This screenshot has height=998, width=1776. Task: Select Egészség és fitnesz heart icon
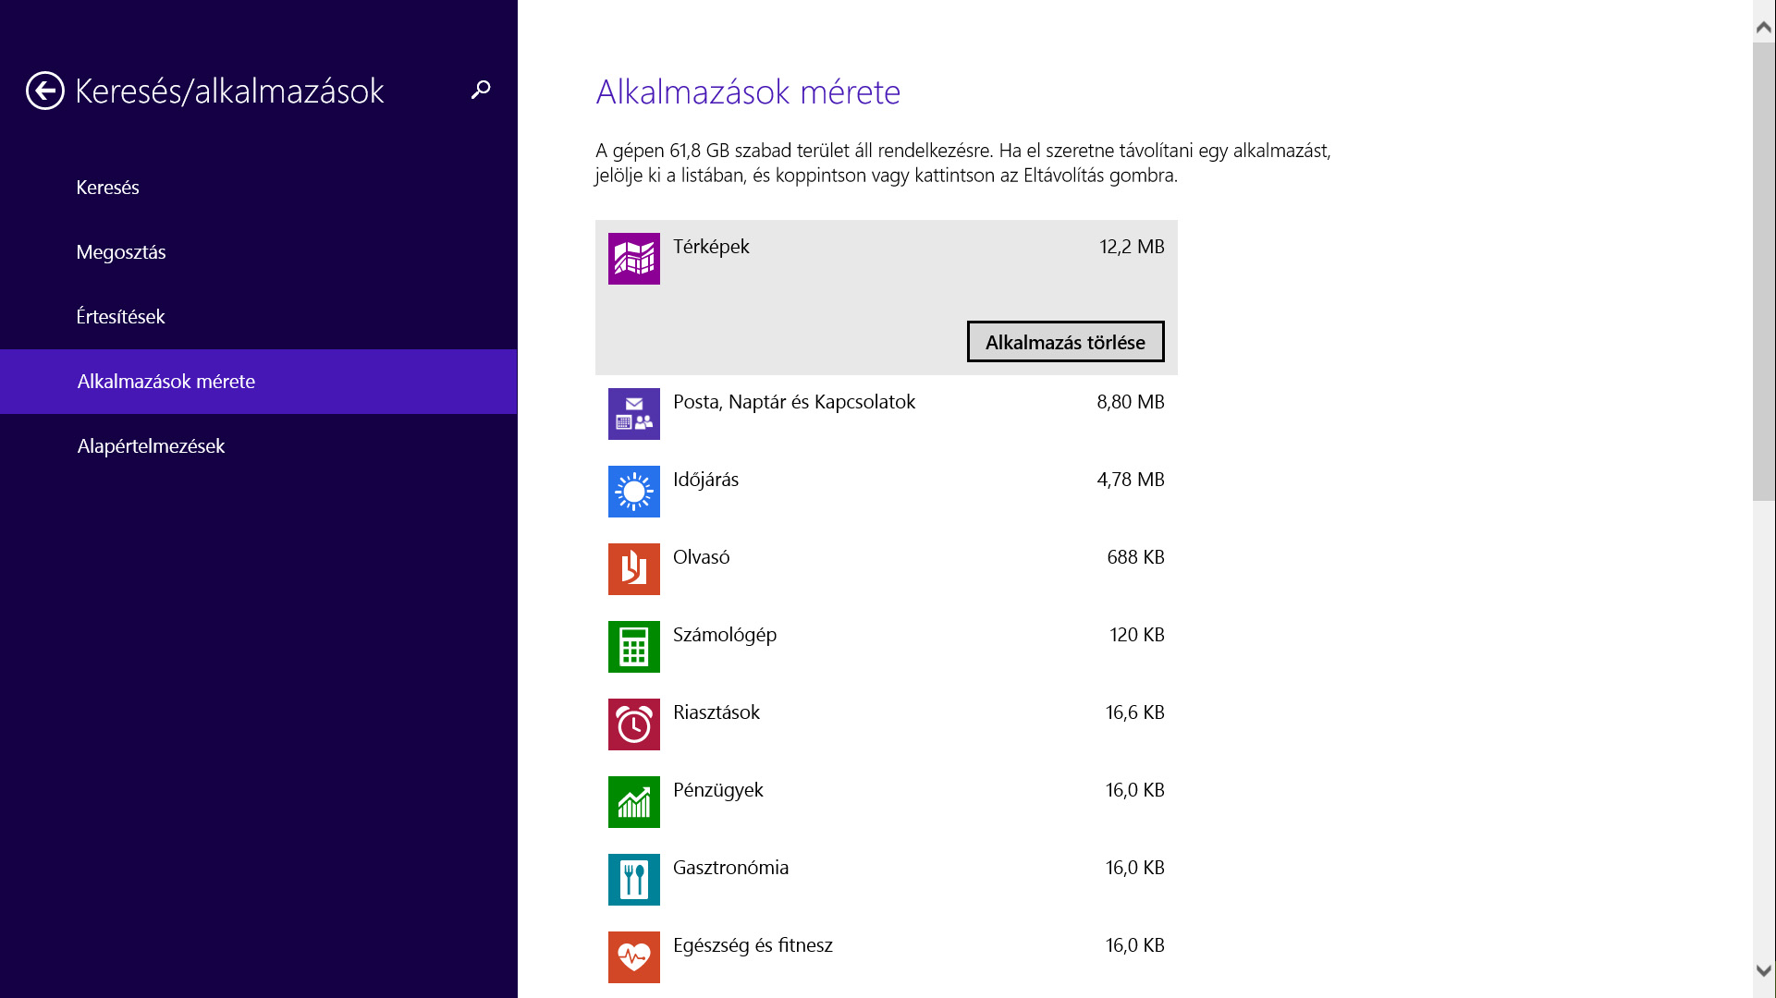(633, 957)
